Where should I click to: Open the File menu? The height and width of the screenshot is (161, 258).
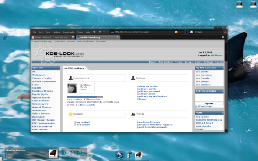pos(34,32)
